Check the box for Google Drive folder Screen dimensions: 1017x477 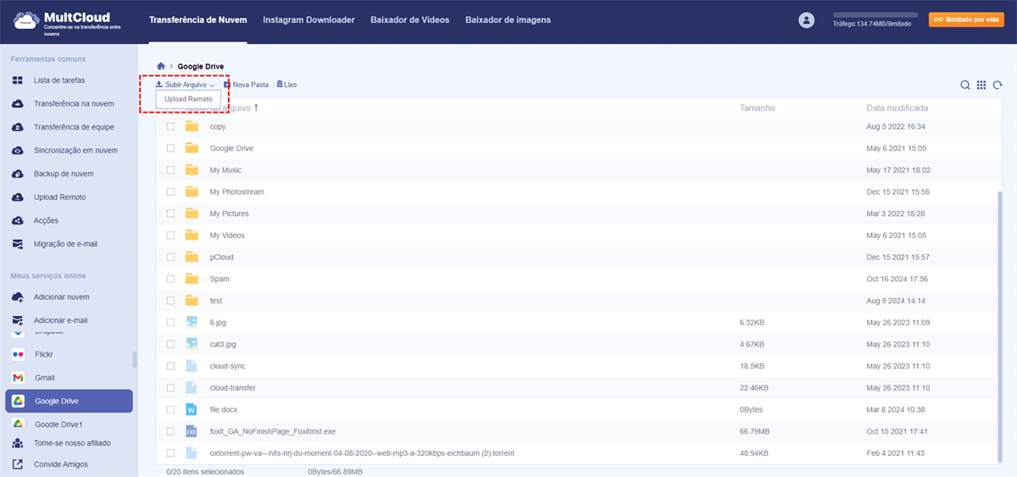tap(170, 148)
